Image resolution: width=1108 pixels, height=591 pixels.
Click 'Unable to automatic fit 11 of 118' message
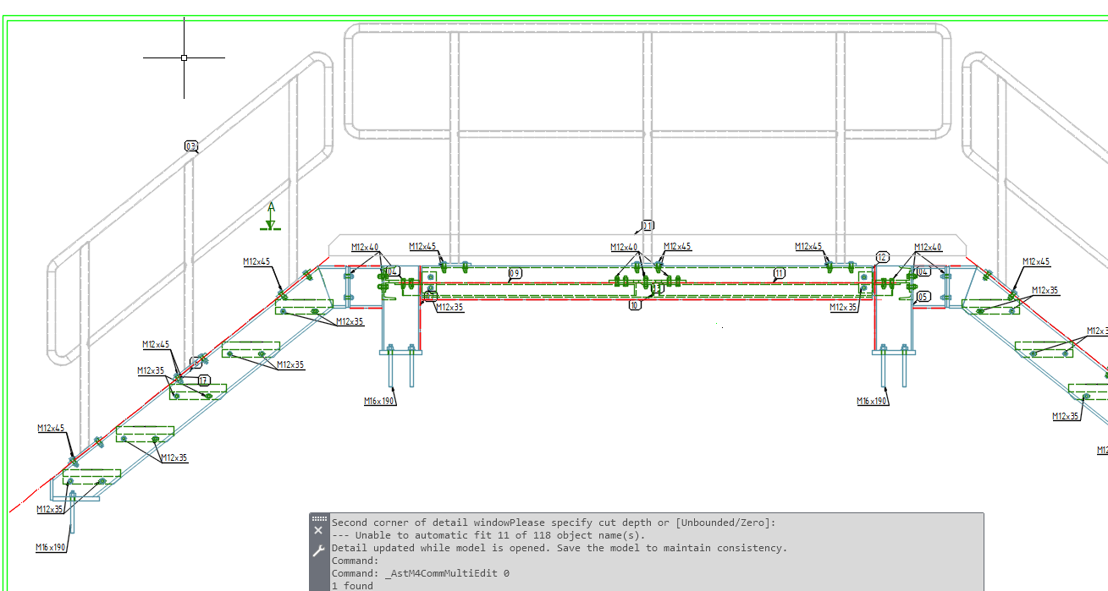tap(488, 535)
